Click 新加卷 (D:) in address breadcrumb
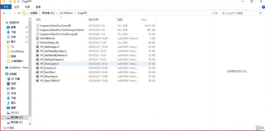This screenshot has height=131, width=265. point(48,13)
